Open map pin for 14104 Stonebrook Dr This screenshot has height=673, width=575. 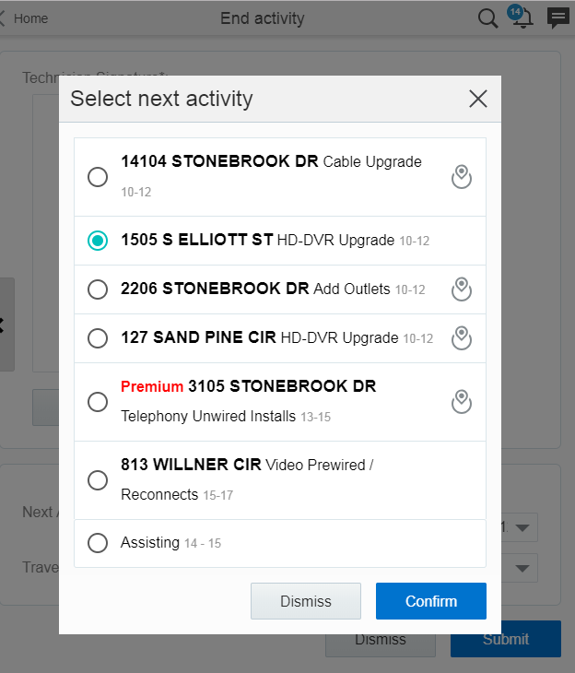point(462,177)
